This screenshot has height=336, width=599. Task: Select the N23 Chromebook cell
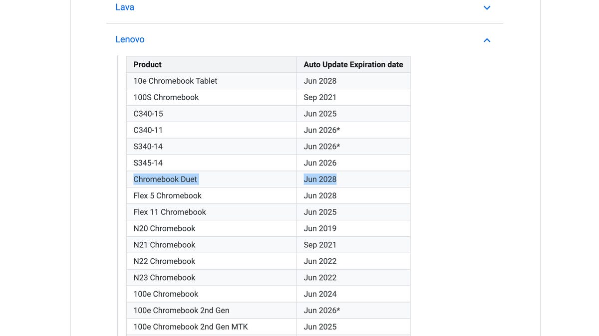(x=212, y=278)
